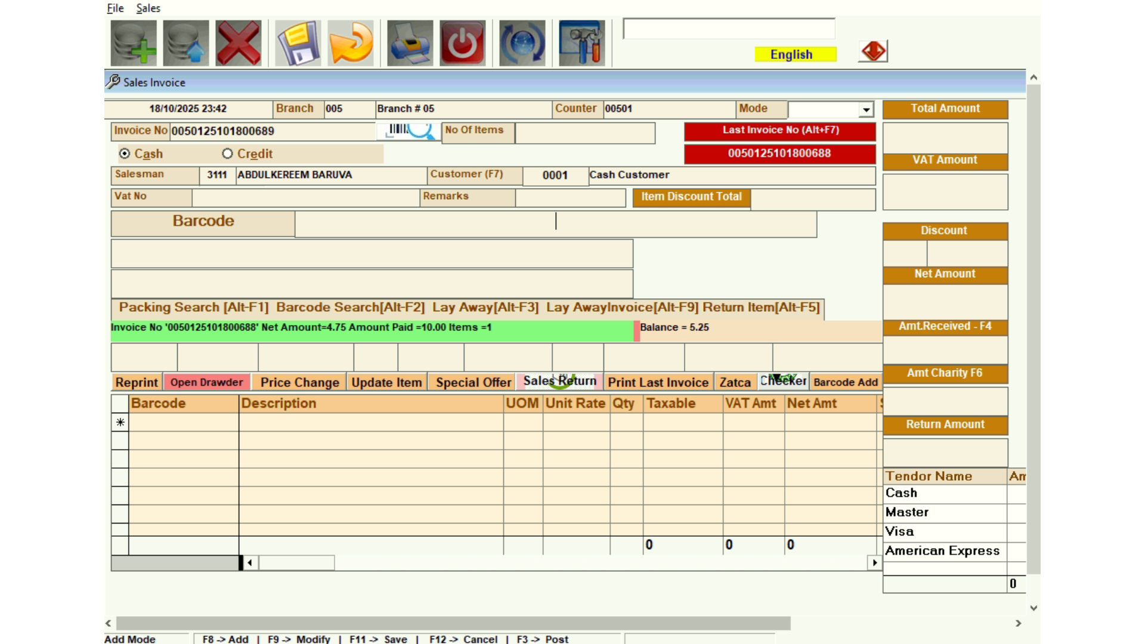1145x644 pixels.
Task: Click the floppy disk save icon
Action: point(298,43)
